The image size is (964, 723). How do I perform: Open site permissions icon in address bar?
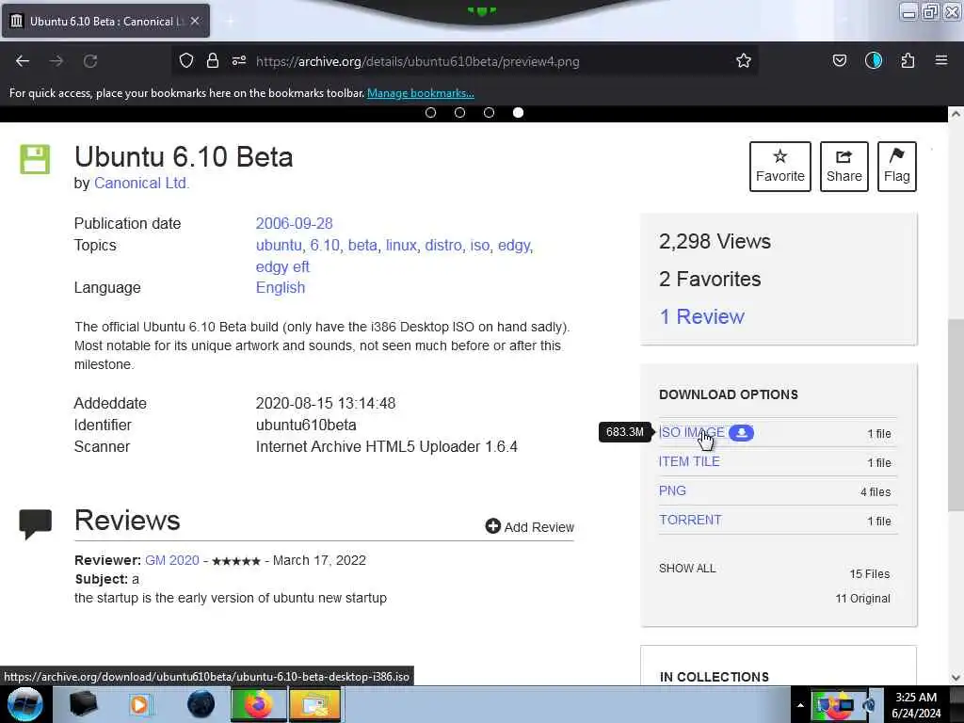239,60
